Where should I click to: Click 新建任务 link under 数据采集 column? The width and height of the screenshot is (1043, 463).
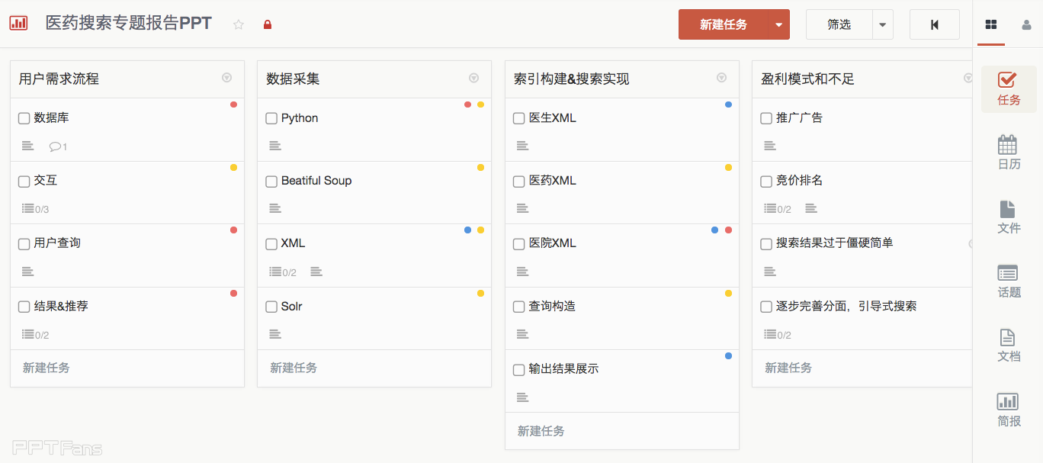[294, 368]
